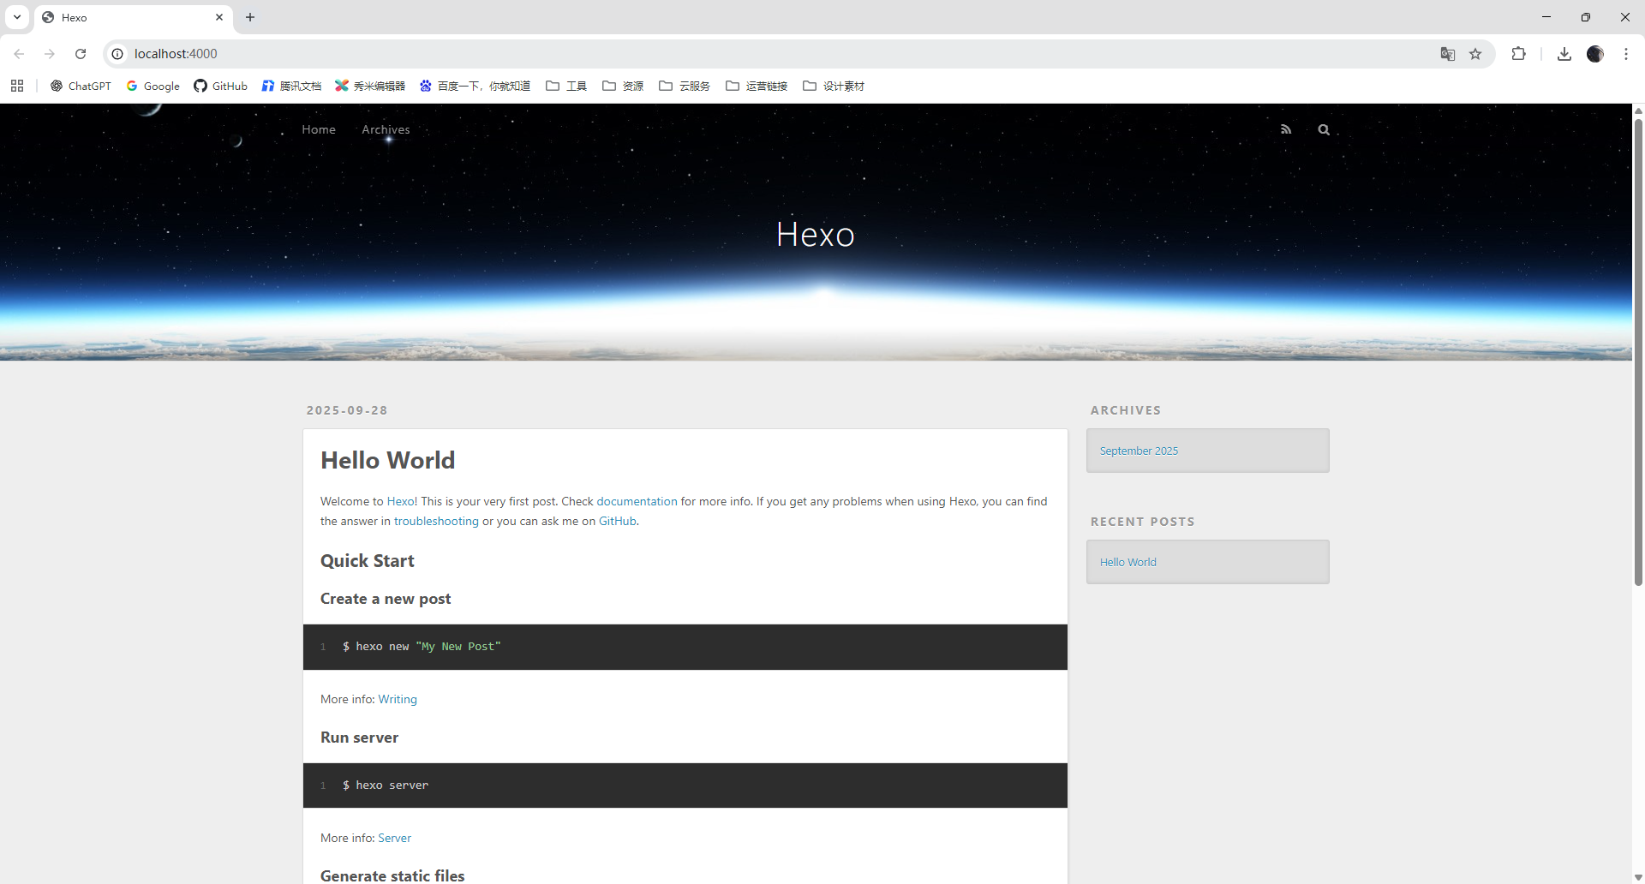This screenshot has height=884, width=1645.
Task: Reload the page with the refresh icon
Action: pyautogui.click(x=81, y=54)
